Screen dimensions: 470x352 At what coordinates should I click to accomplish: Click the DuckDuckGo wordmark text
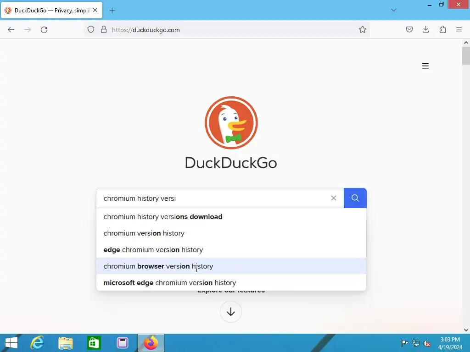click(x=231, y=163)
